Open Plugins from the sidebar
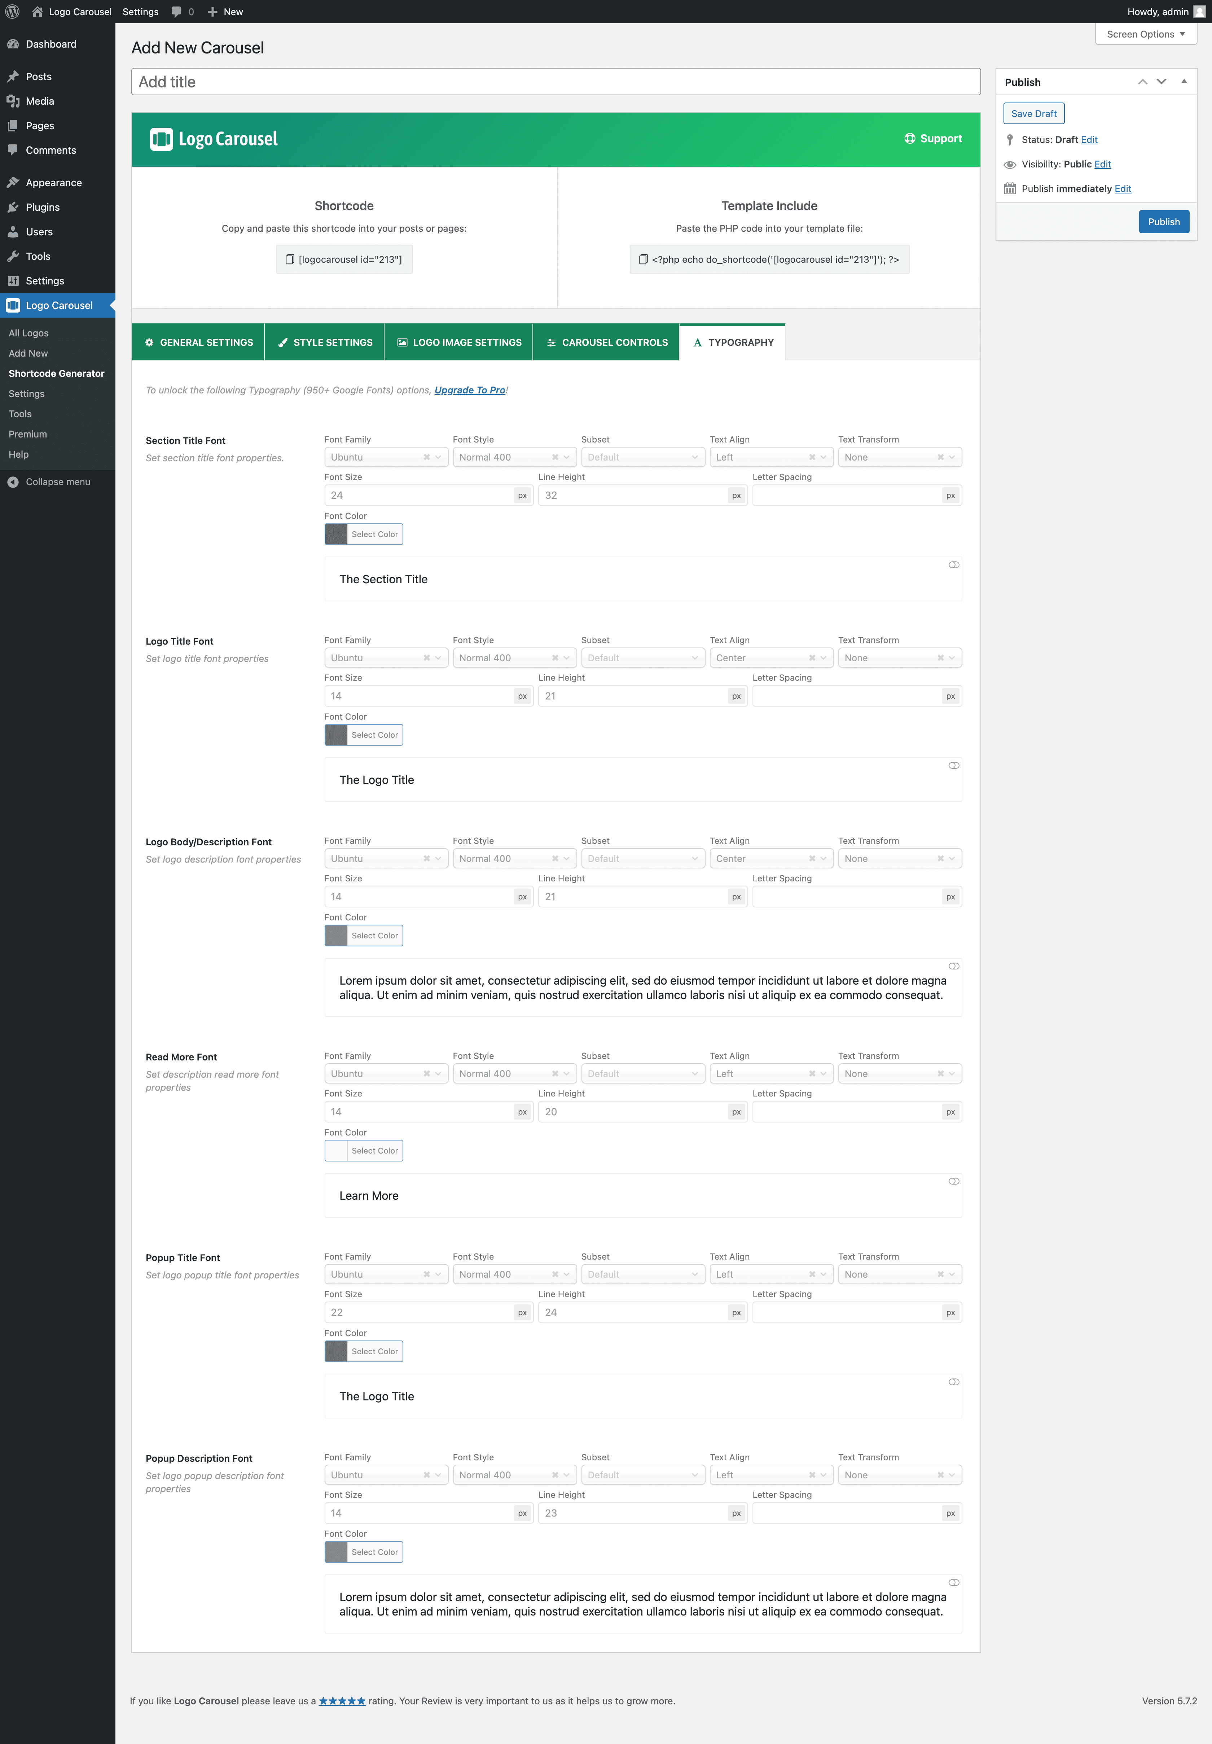The height and width of the screenshot is (1744, 1212). coord(43,208)
